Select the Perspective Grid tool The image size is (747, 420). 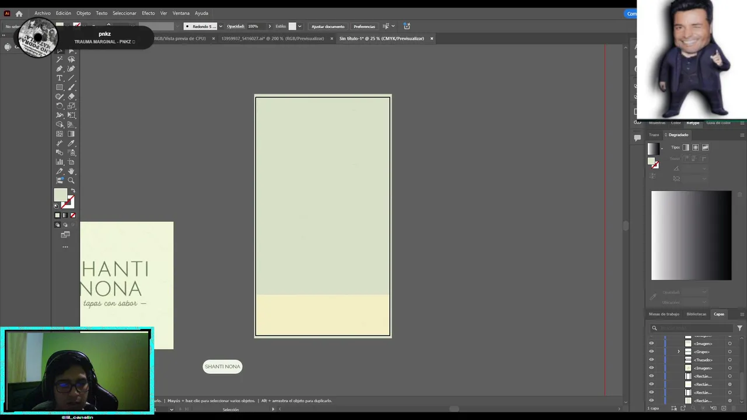coord(71,125)
